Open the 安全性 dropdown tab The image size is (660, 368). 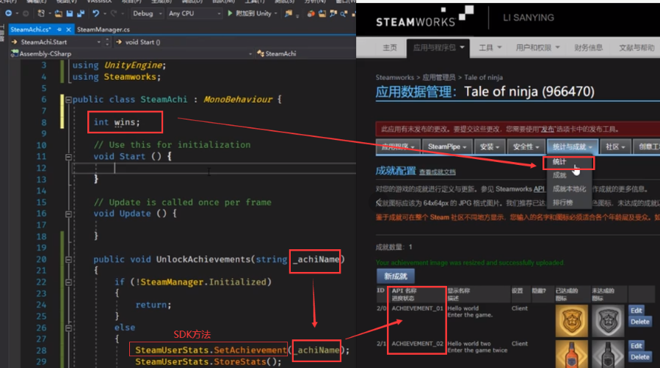pos(526,147)
